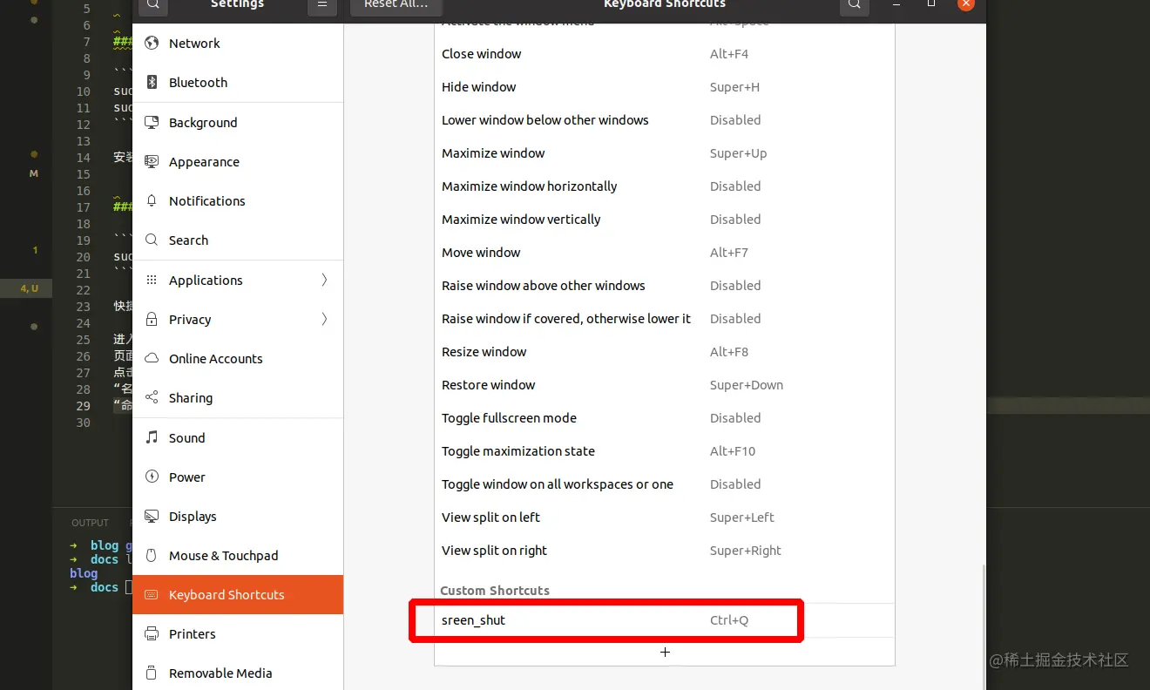1150x690 pixels.
Task: Click the Super+Up shortcut value
Action: [739, 153]
